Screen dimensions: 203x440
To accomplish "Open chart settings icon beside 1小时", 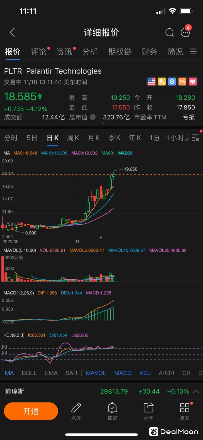I will (x=196, y=138).
